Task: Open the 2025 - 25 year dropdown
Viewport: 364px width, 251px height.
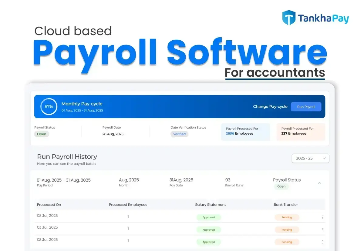Action: (x=310, y=158)
